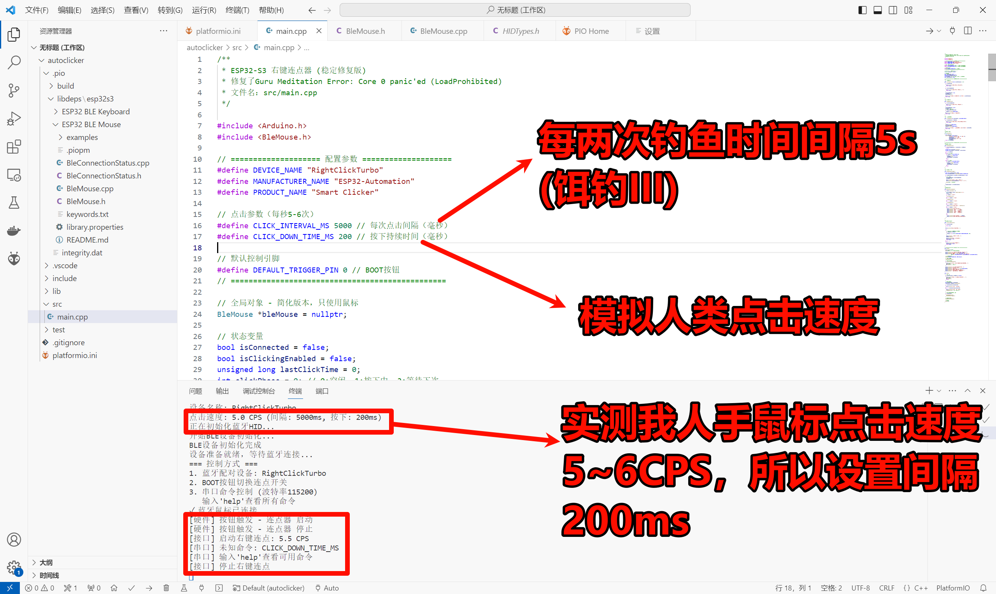
Task: Click the errors and warnings counter
Action: (x=39, y=588)
